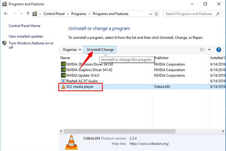Minimize the Programs and Features window

click(192, 4)
